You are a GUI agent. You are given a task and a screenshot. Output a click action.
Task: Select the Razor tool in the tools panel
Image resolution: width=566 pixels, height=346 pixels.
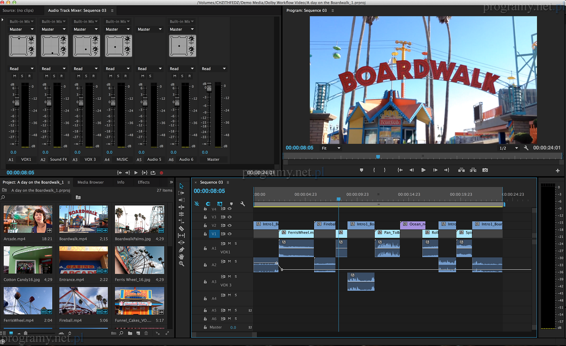(182, 229)
